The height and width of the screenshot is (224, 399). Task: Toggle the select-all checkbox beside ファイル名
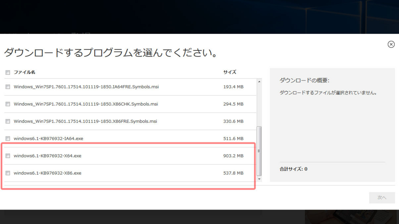(8, 73)
